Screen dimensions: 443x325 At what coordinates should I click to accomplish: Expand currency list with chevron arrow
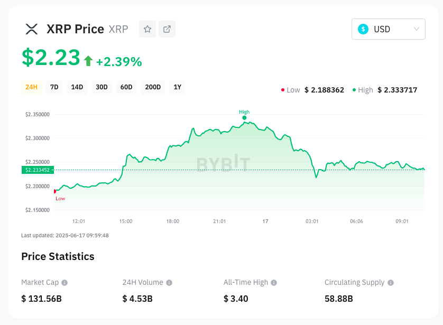[417, 29]
